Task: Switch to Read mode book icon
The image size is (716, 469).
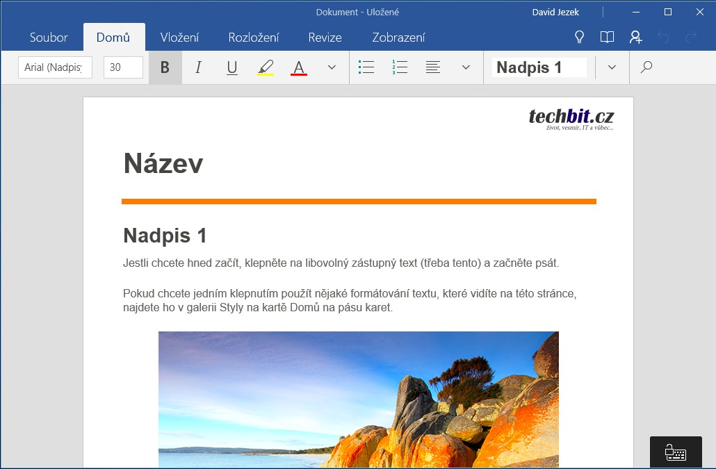Action: (x=607, y=38)
